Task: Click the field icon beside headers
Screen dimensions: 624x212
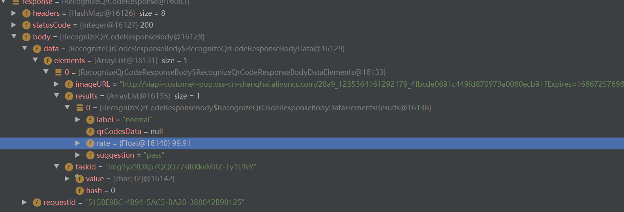Action: (26, 13)
